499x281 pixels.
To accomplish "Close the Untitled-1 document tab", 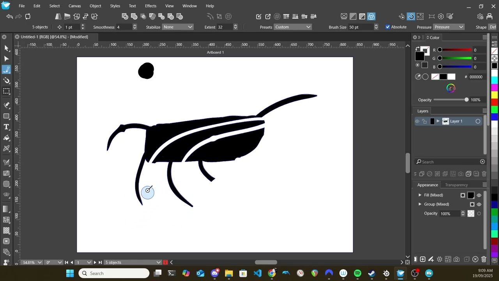I will pyautogui.click(x=17, y=37).
